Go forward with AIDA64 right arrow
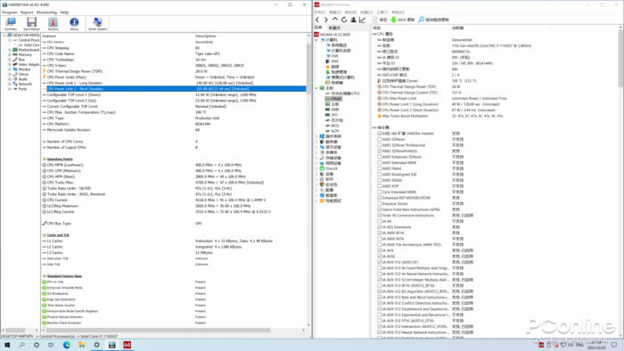Image resolution: width=624 pixels, height=351 pixels. pyautogui.click(x=326, y=20)
